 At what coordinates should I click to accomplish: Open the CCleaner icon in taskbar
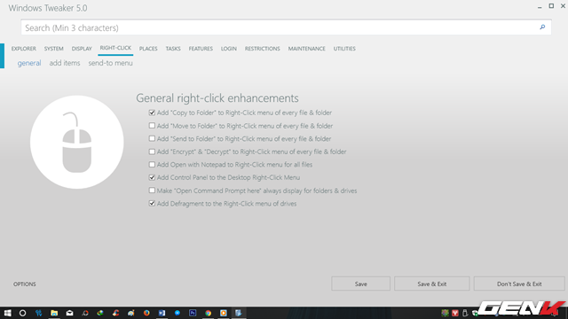point(115,313)
